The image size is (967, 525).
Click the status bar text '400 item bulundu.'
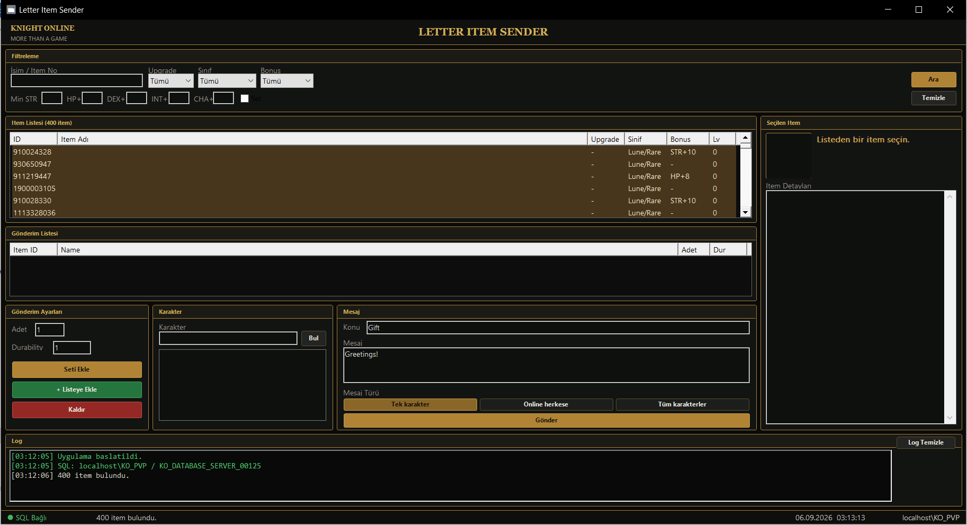(126, 518)
